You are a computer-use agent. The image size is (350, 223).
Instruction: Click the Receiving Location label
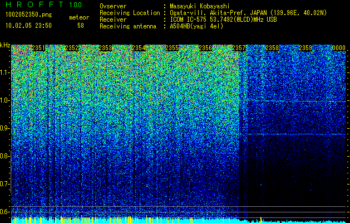pyautogui.click(x=130, y=13)
